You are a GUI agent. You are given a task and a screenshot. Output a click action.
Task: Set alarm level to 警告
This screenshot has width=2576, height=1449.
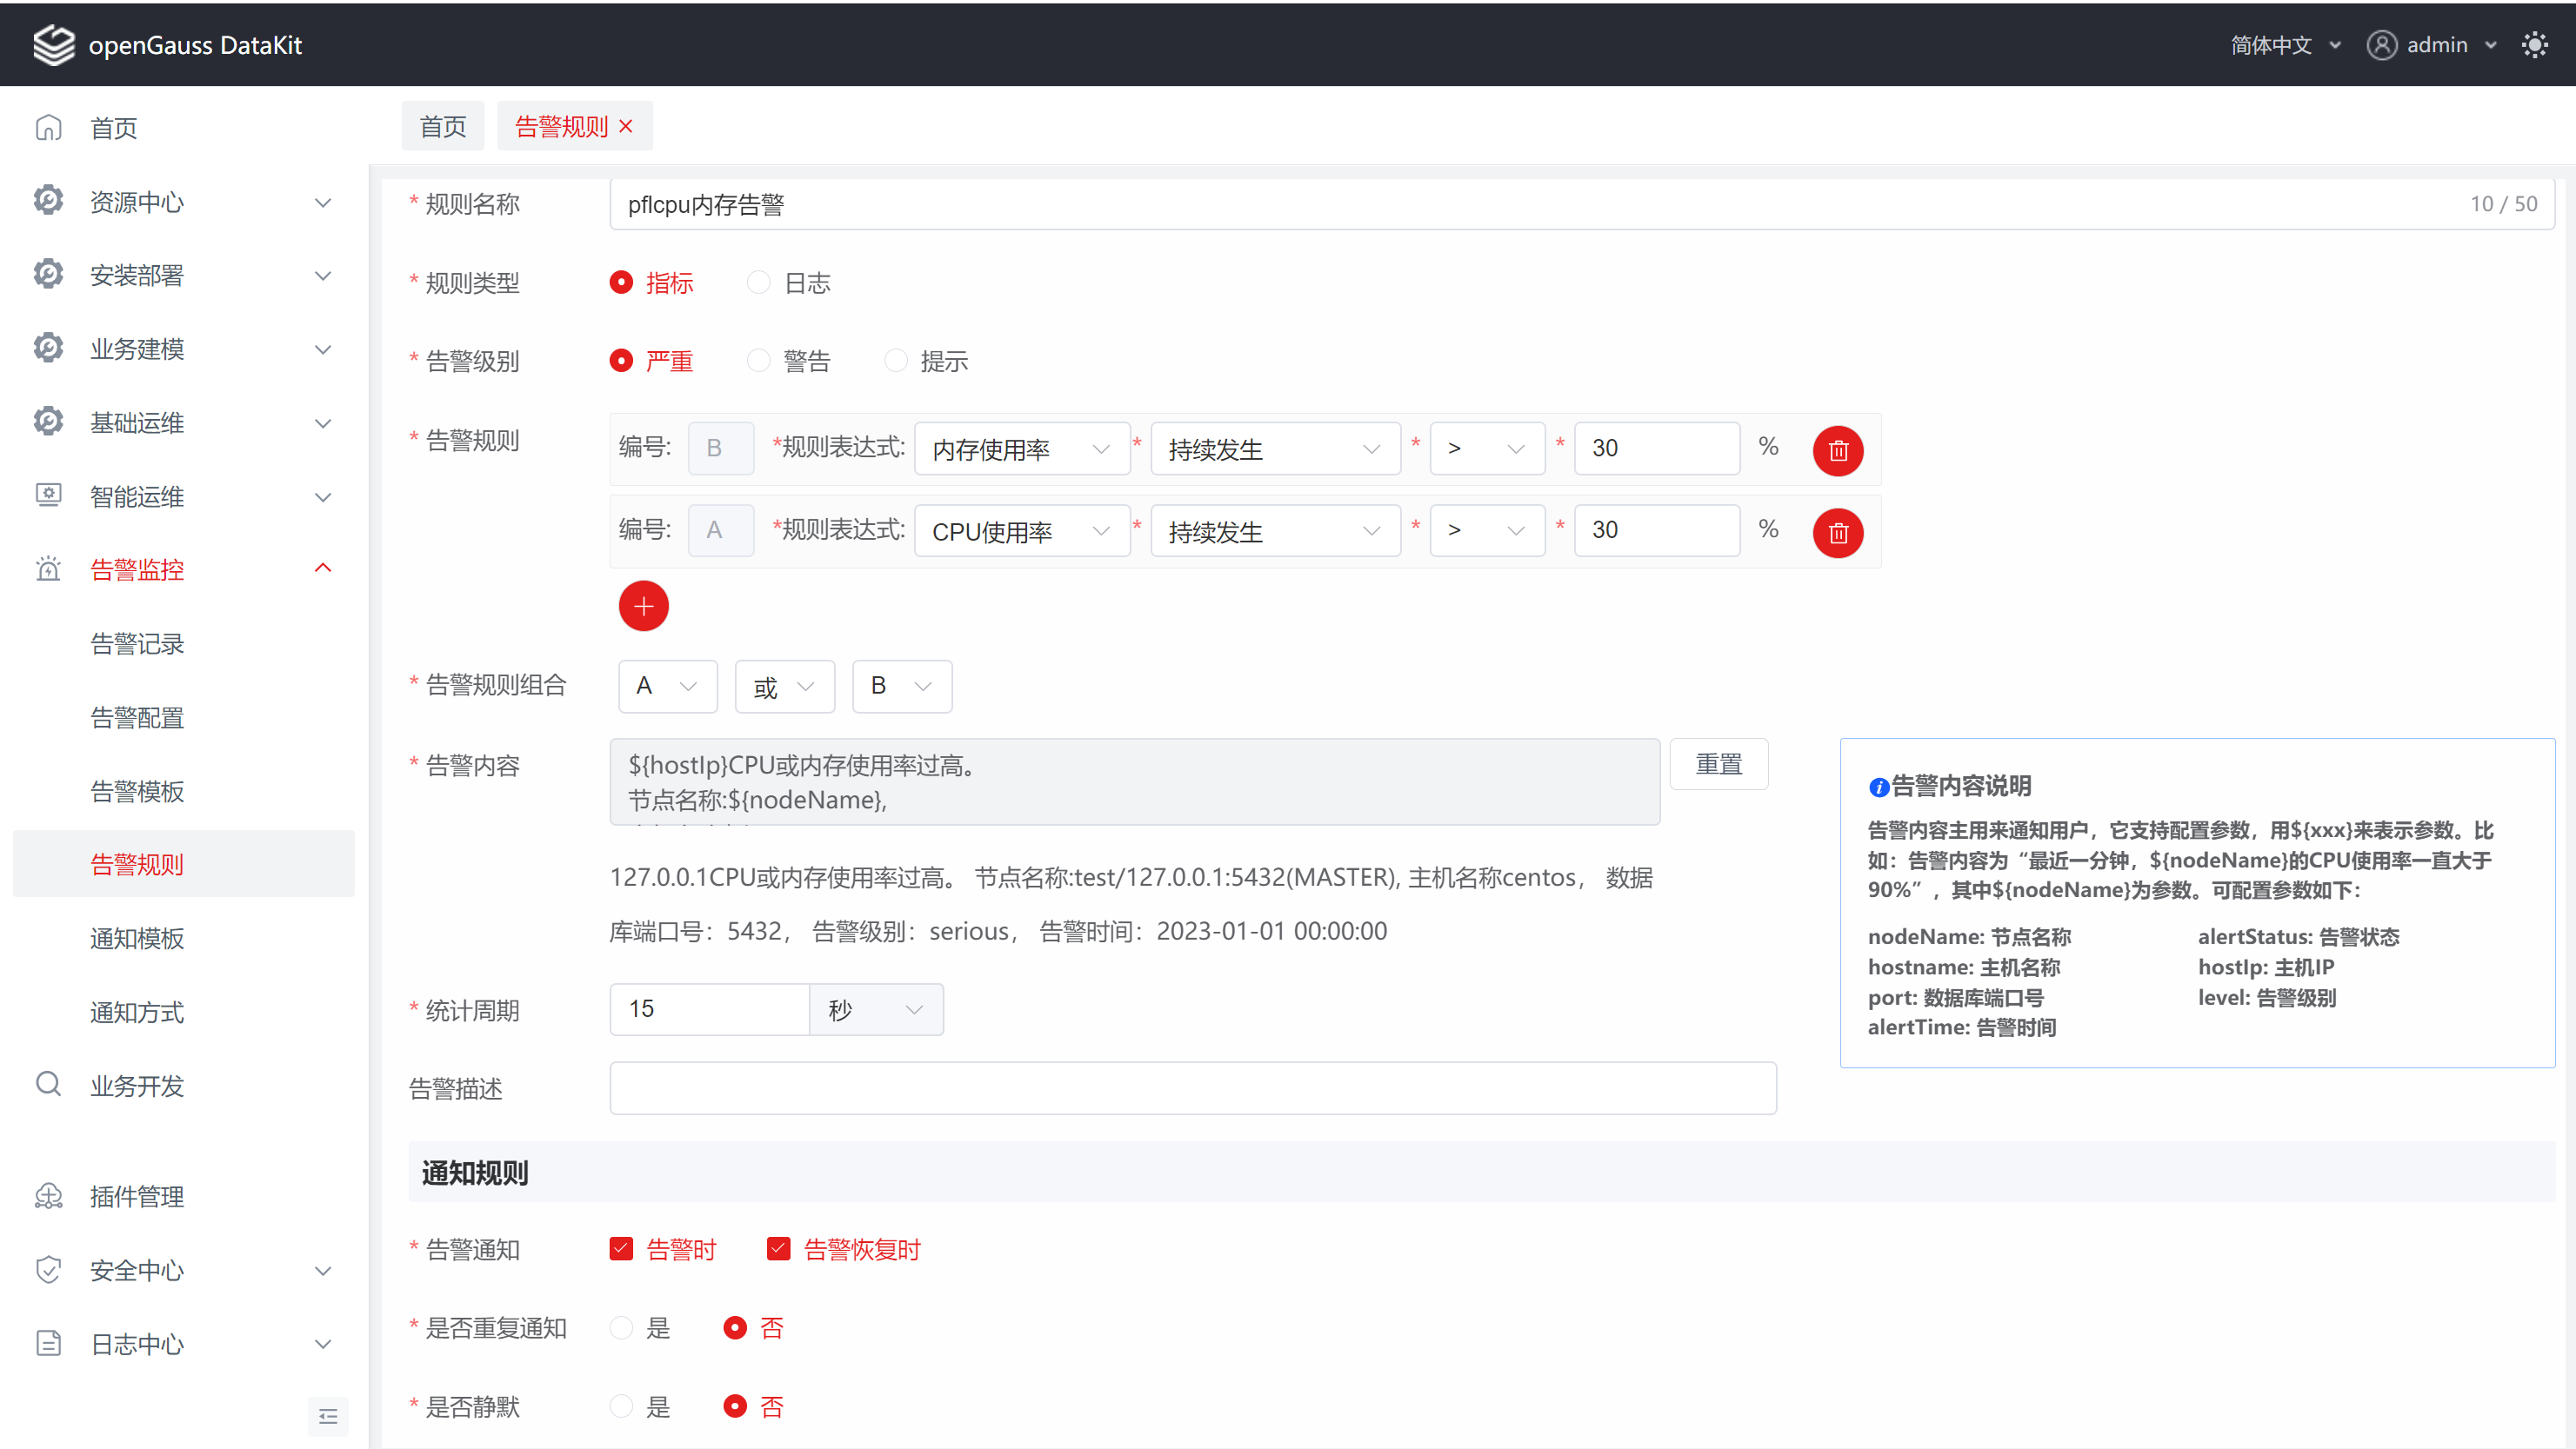759,361
